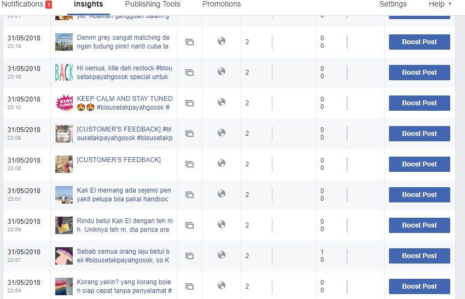
Task: Click globe icon on 23:08 Customer's Feedback row
Action: pyautogui.click(x=222, y=163)
